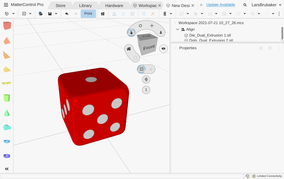
Task: Open the hamburger main menu
Action: point(6,5)
